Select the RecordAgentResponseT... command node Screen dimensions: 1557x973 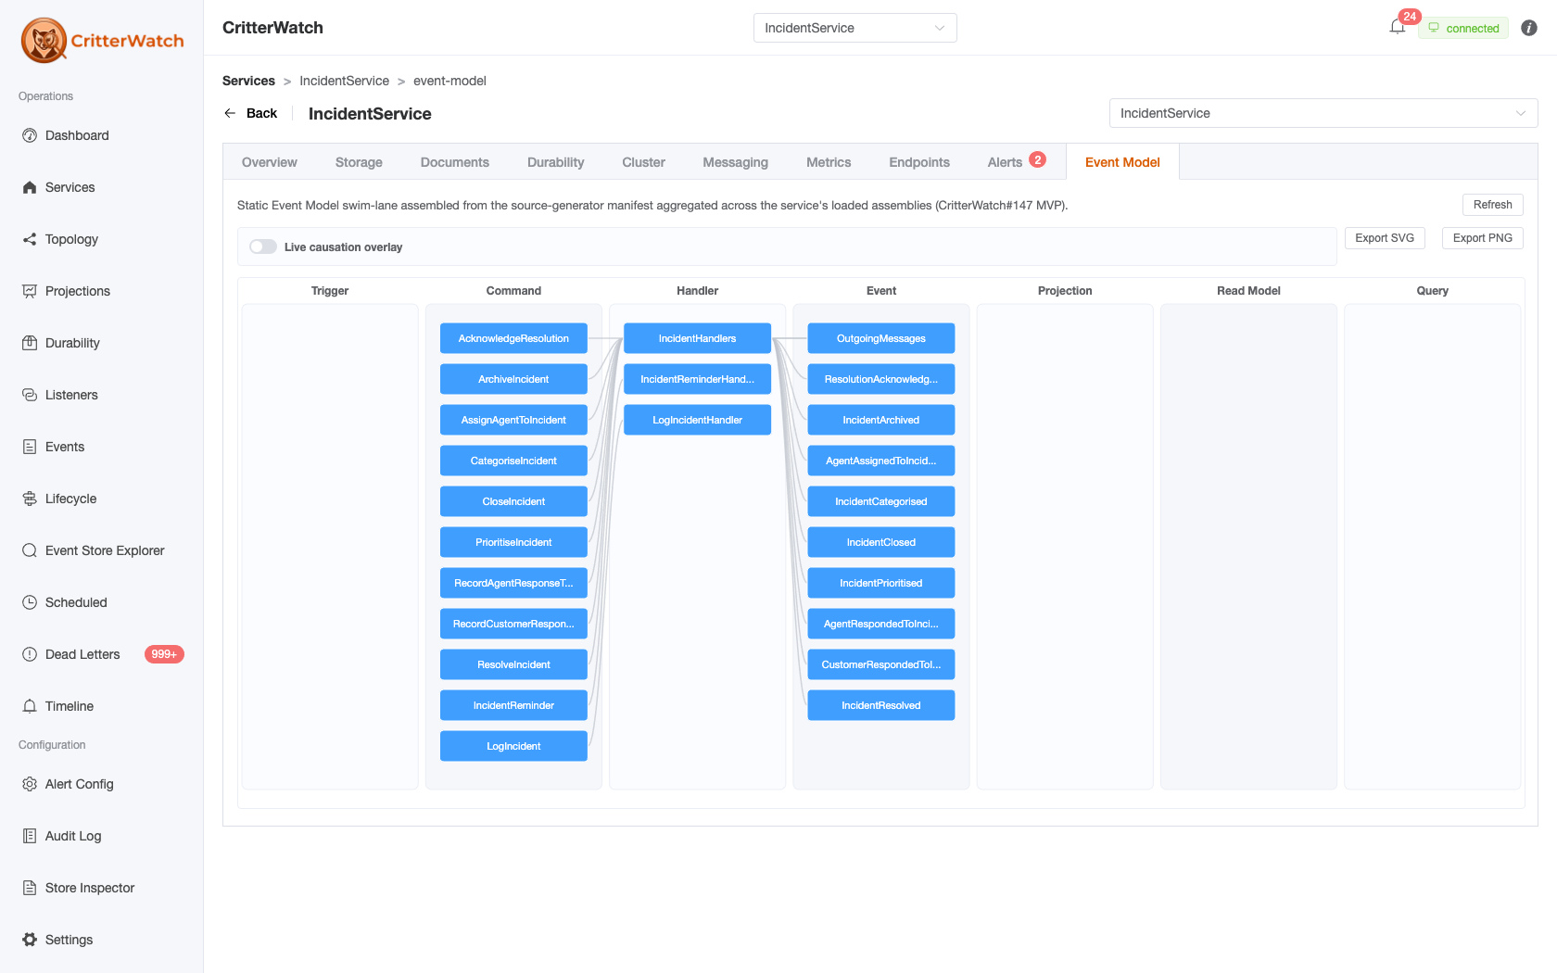[513, 583]
